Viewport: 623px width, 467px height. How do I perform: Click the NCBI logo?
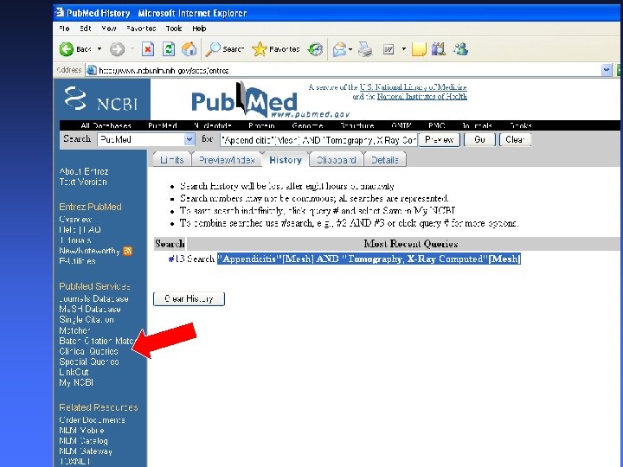click(x=102, y=99)
